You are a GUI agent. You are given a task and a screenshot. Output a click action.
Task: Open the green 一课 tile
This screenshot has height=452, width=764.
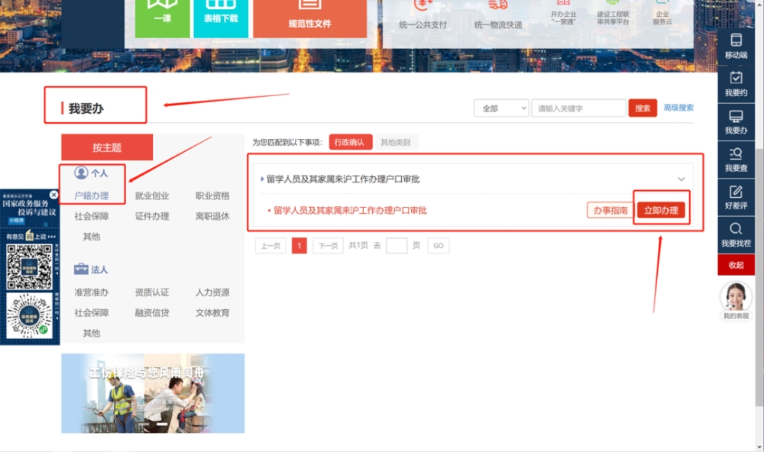pyautogui.click(x=162, y=18)
